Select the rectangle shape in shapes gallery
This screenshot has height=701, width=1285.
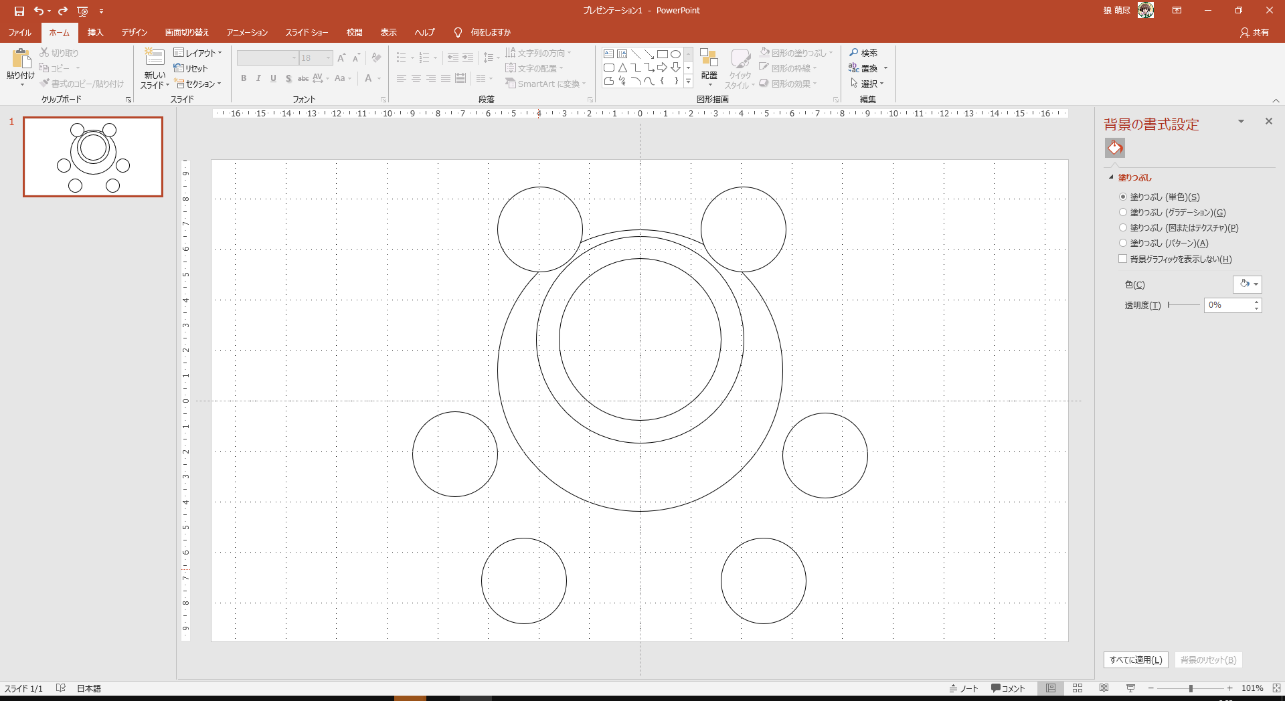(x=663, y=54)
